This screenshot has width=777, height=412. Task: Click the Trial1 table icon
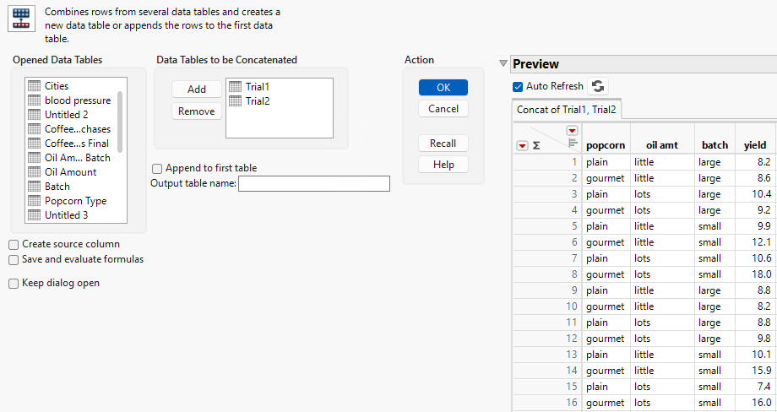[x=236, y=86]
